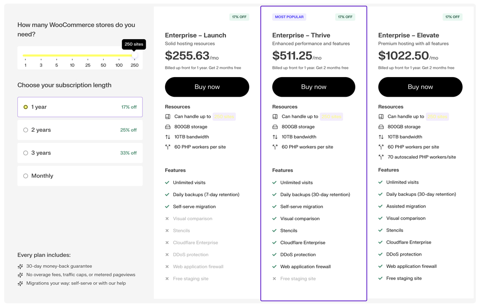Click Buy now for Enterprise Elevate
Screen dimensions: 480x308
pyautogui.click(x=420, y=87)
